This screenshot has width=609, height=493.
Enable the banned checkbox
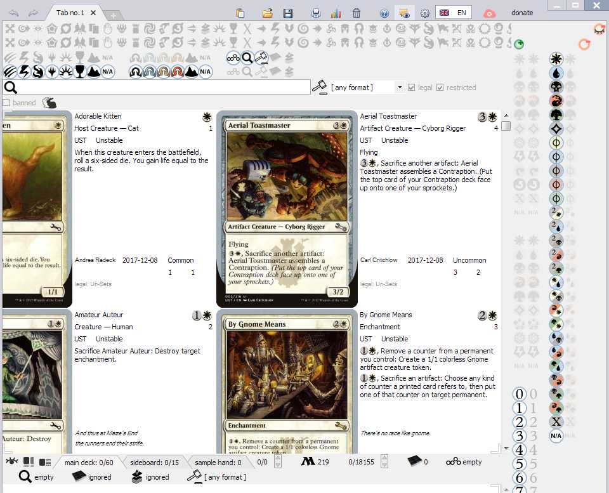(x=6, y=103)
